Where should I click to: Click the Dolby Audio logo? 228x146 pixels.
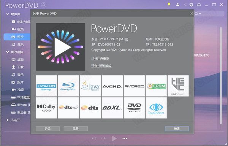pos(46,108)
